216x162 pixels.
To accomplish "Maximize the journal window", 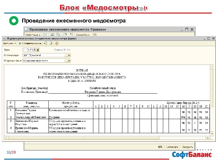I will [209, 38].
